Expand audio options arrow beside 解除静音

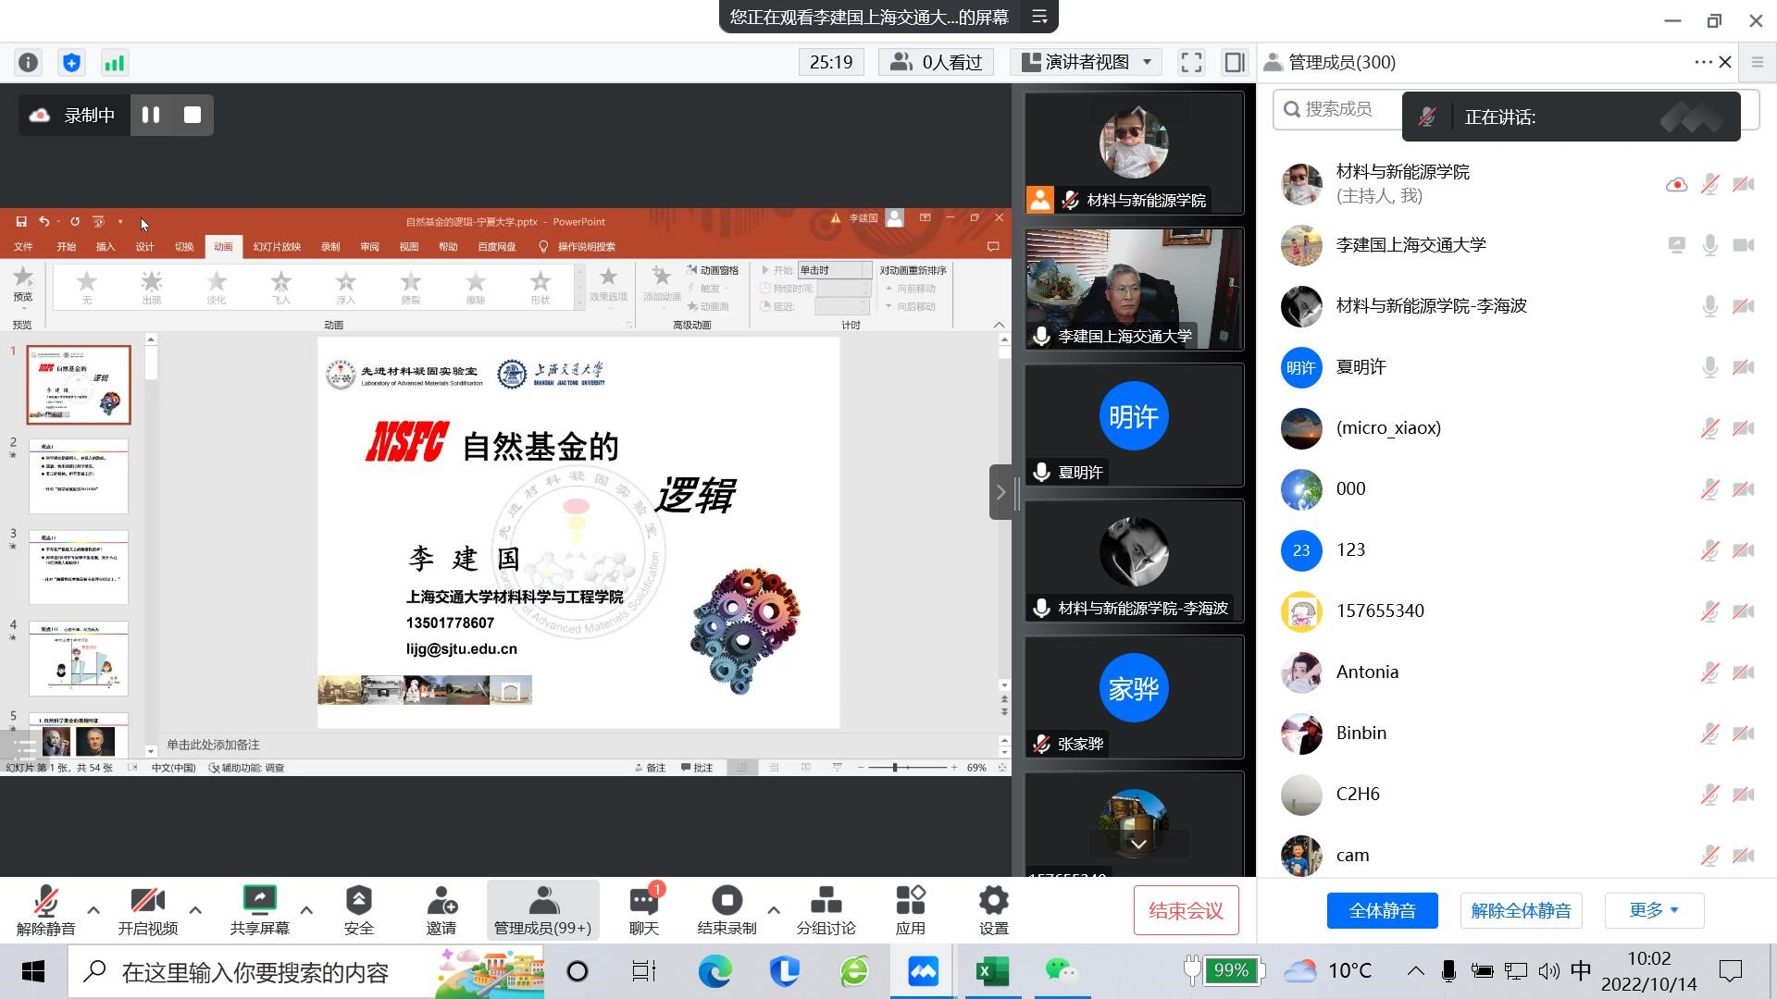point(93,910)
